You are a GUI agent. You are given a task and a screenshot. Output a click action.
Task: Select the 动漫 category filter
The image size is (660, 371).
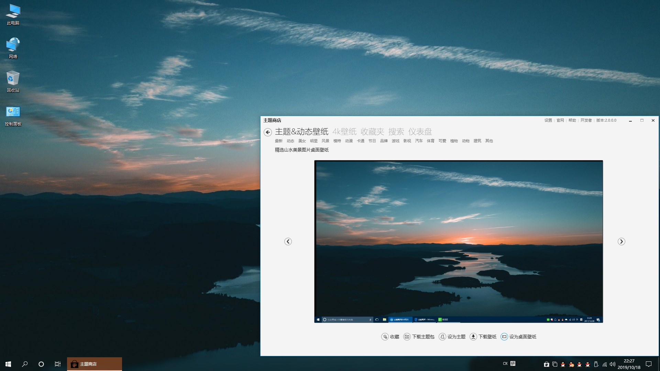coord(349,141)
